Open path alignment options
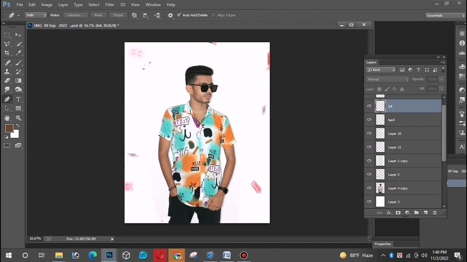 (146, 15)
